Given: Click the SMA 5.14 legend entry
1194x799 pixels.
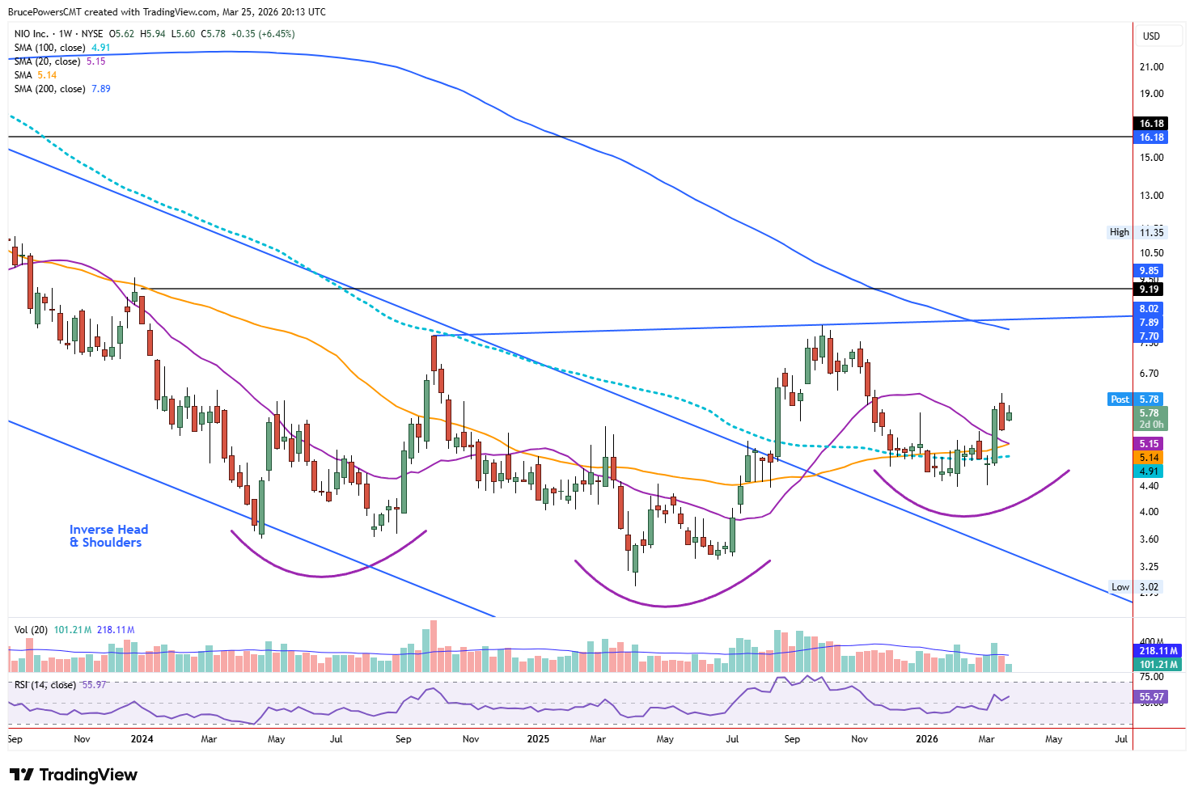Looking at the screenshot, I should (35, 75).
